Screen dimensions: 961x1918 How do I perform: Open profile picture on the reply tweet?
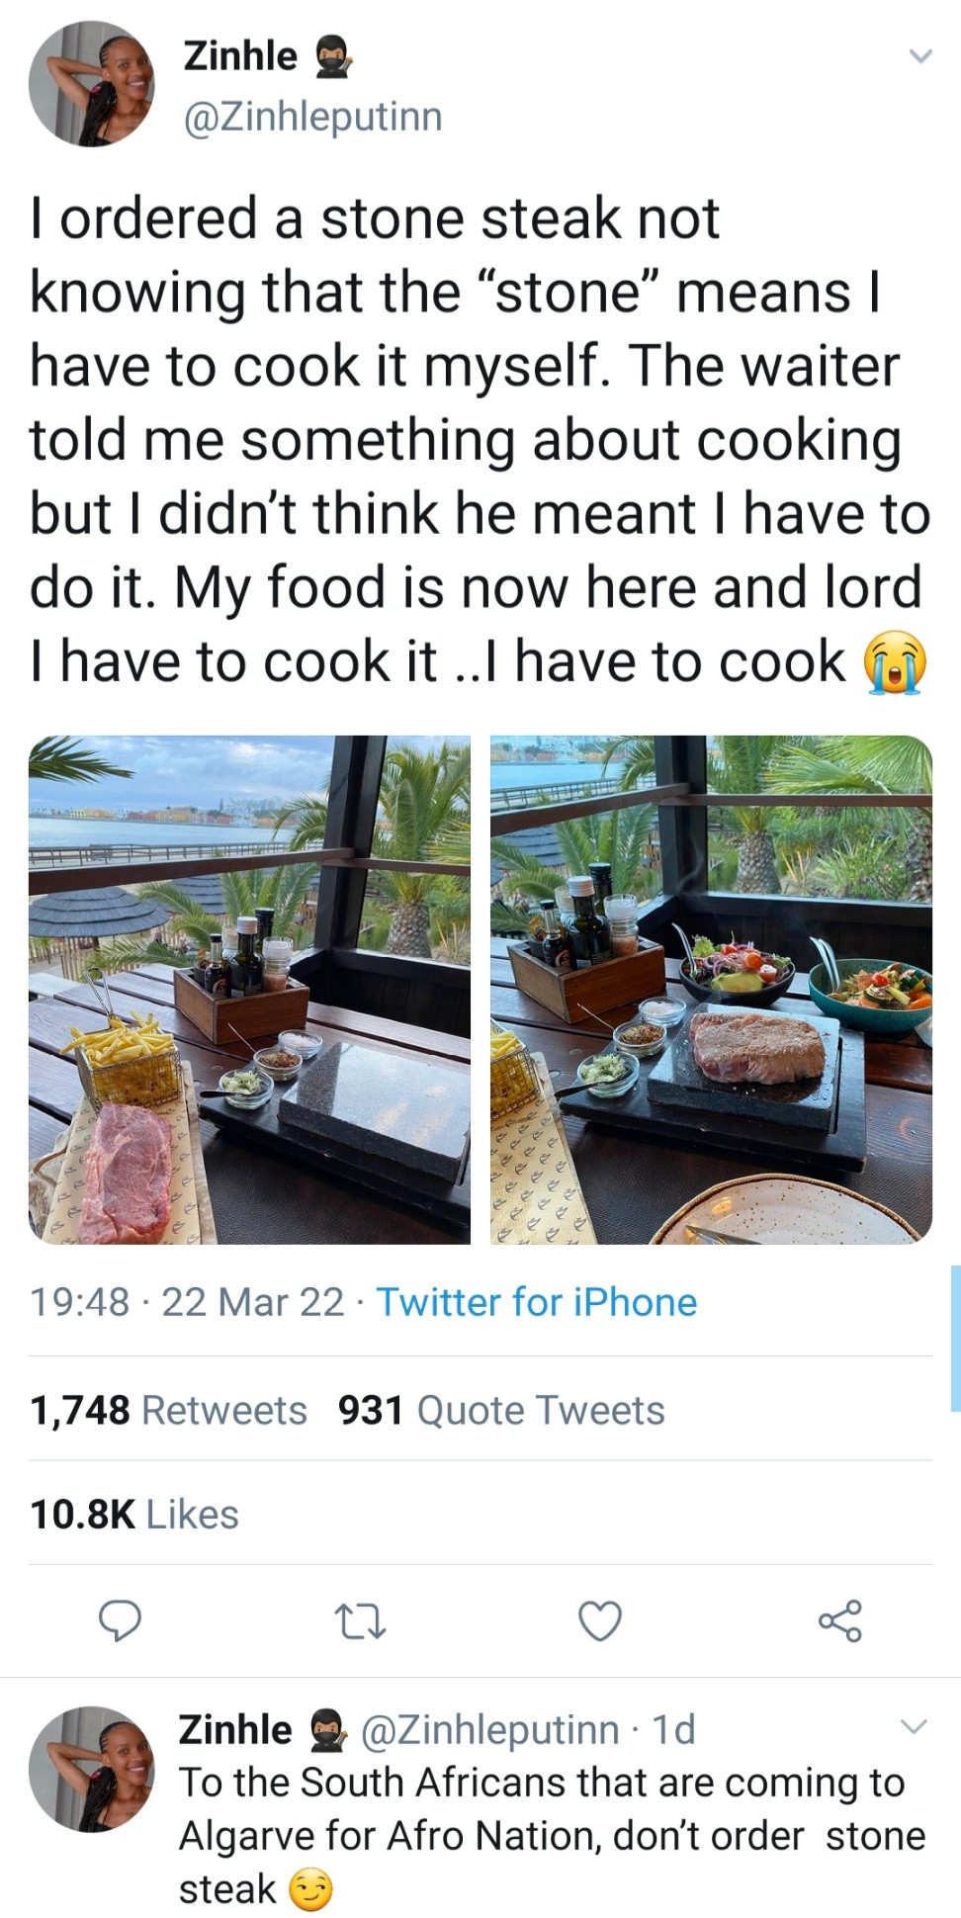[91, 1769]
